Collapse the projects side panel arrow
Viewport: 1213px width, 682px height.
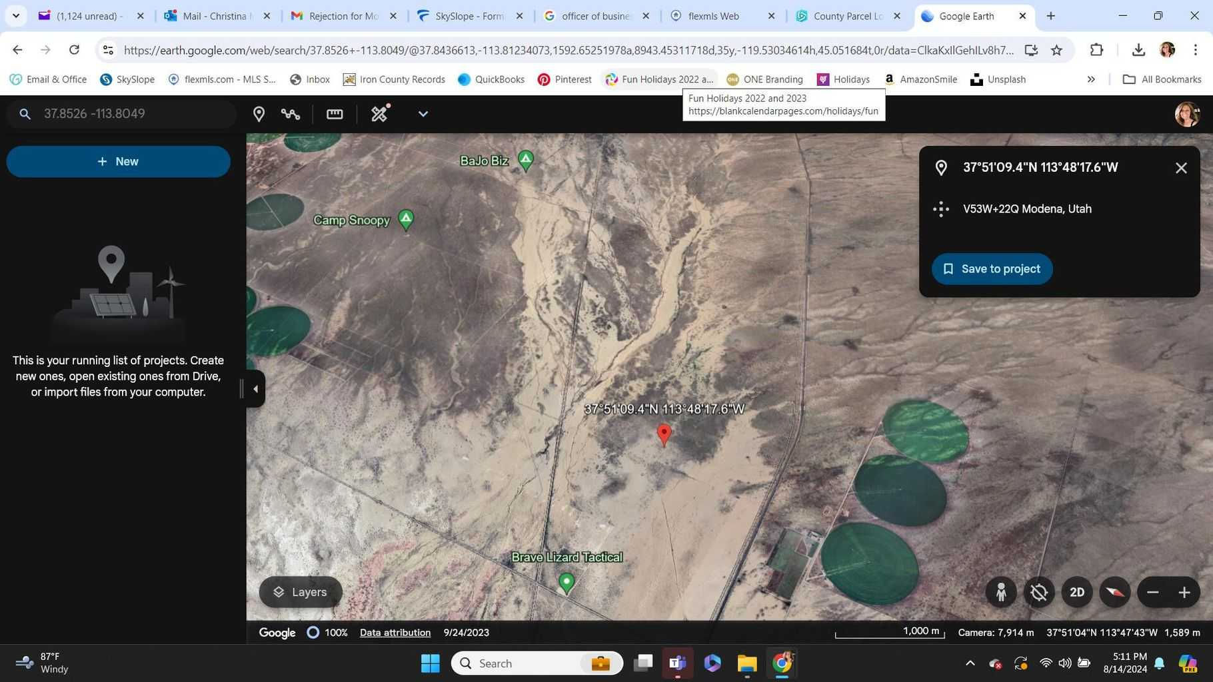click(255, 388)
